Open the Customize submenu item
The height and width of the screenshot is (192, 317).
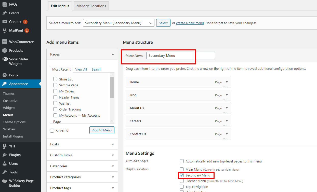(11, 101)
